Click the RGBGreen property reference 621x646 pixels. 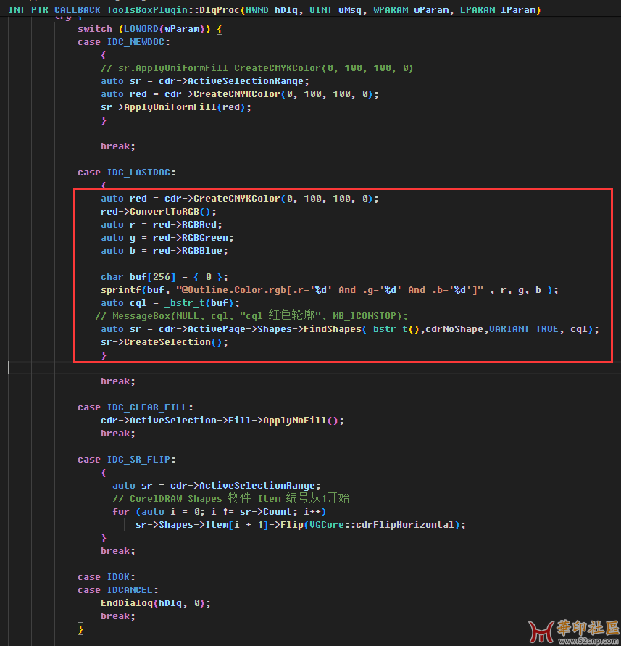point(204,238)
